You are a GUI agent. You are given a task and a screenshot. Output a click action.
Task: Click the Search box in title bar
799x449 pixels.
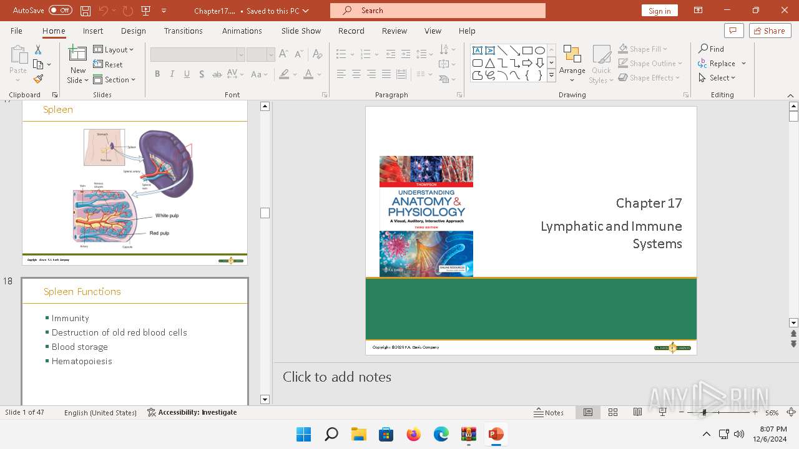click(x=438, y=11)
